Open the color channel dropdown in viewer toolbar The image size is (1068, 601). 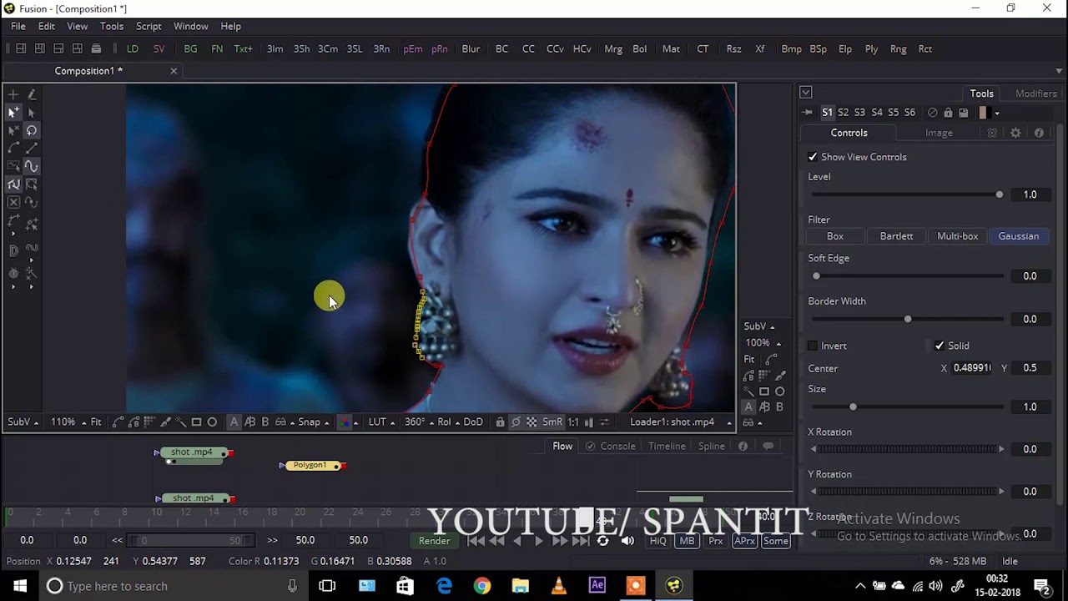coord(348,422)
